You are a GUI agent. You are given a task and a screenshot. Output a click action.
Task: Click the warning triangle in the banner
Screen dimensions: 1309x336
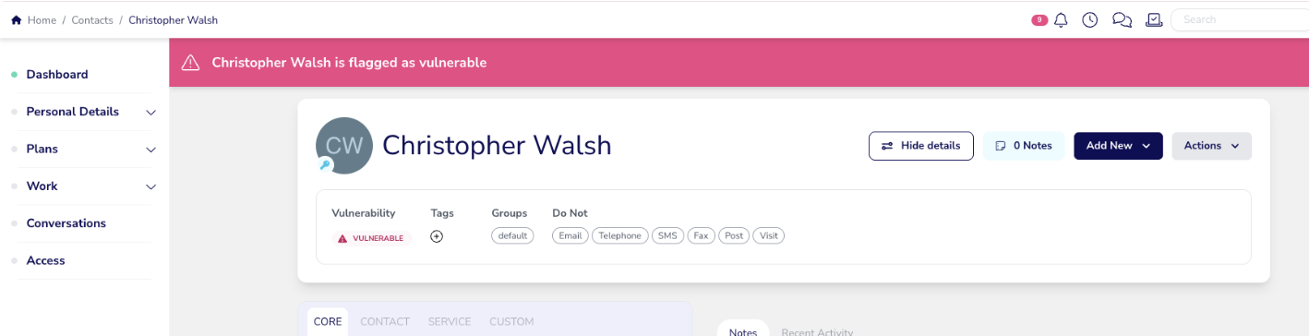click(x=190, y=63)
